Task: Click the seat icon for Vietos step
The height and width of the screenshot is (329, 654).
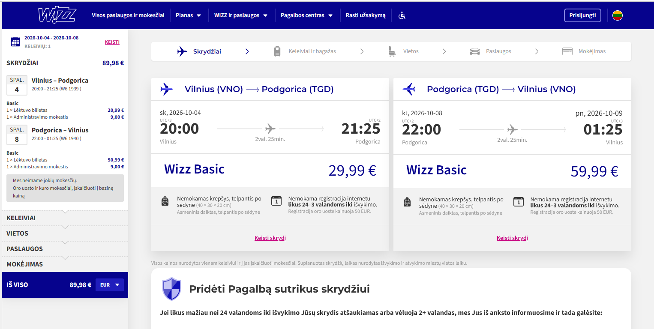Action: 391,51
